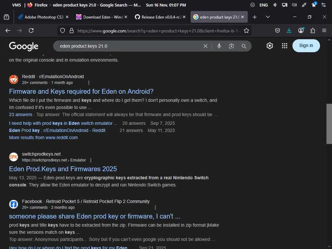
Task: Go to Google homepage logo
Action: (24, 46)
